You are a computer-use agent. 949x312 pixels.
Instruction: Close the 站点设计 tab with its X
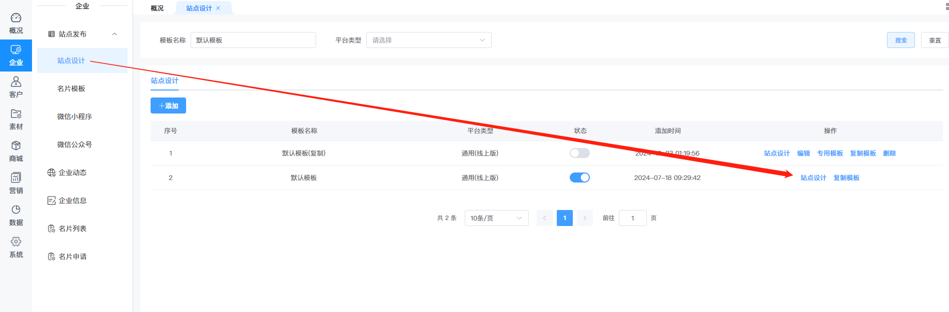[x=218, y=8]
